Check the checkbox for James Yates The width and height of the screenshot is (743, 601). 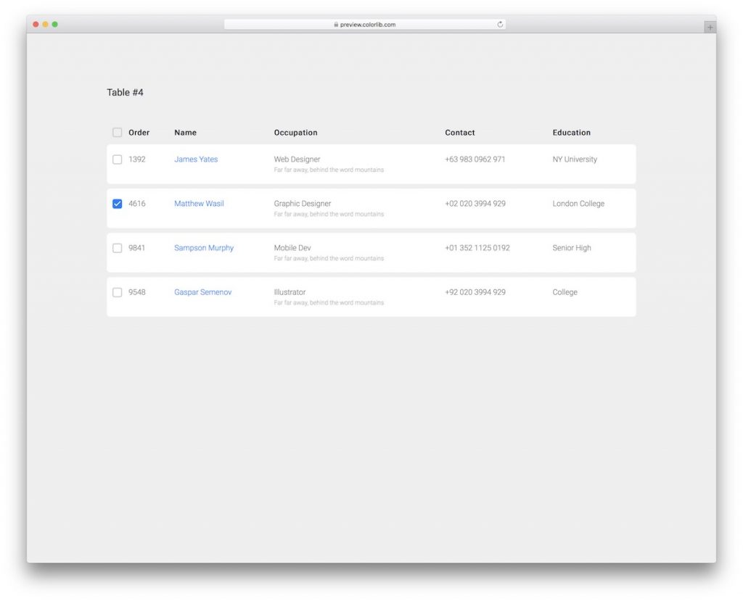pos(117,159)
